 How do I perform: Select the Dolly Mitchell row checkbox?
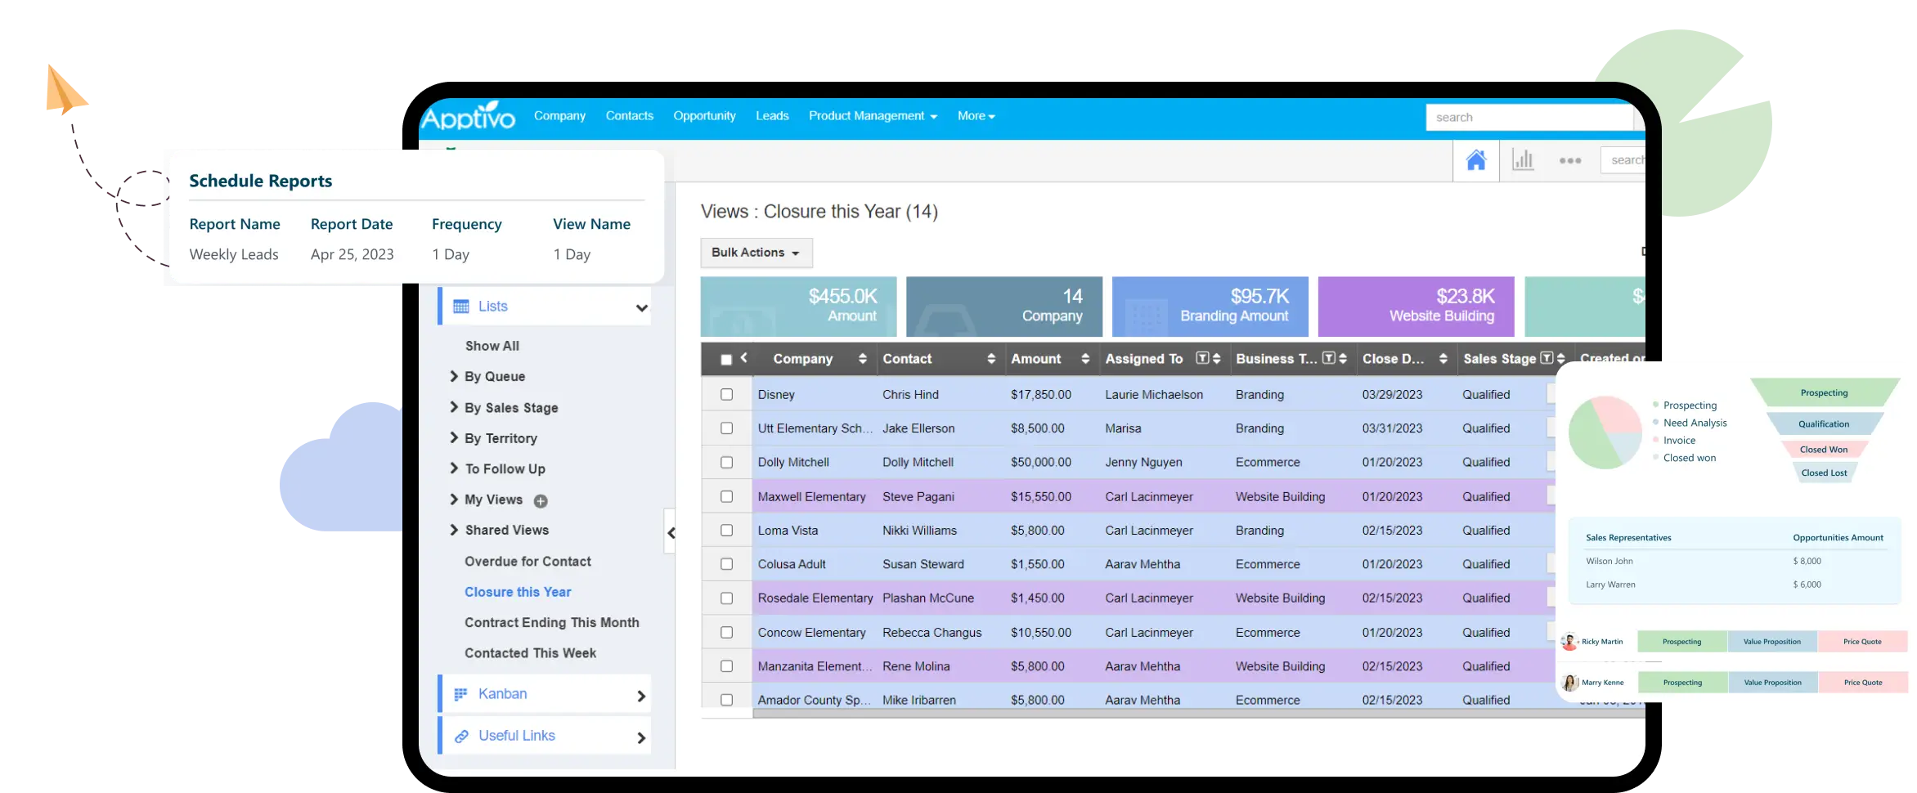pyautogui.click(x=726, y=462)
